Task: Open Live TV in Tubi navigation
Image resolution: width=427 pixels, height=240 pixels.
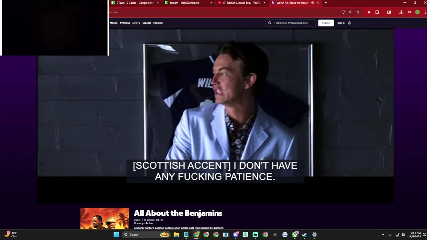Action: (136, 23)
